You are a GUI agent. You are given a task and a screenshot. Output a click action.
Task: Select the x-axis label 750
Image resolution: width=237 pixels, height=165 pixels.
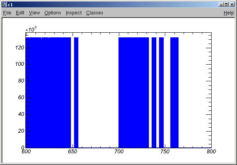[165, 151]
